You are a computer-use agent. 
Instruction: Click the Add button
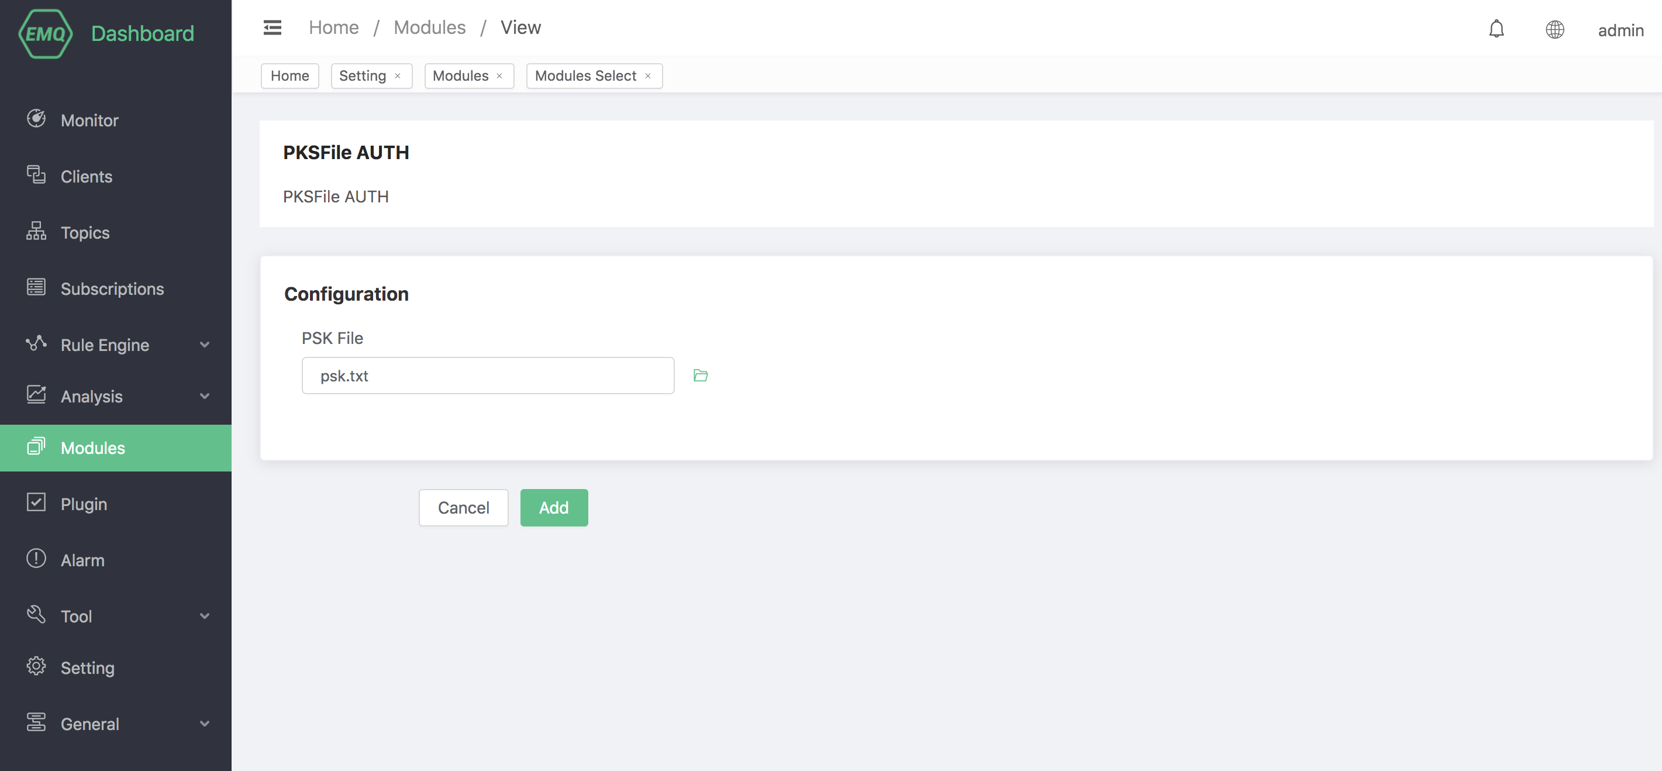click(554, 508)
